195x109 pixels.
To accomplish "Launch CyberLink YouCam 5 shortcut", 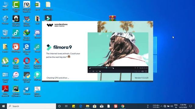I will coord(16,21).
